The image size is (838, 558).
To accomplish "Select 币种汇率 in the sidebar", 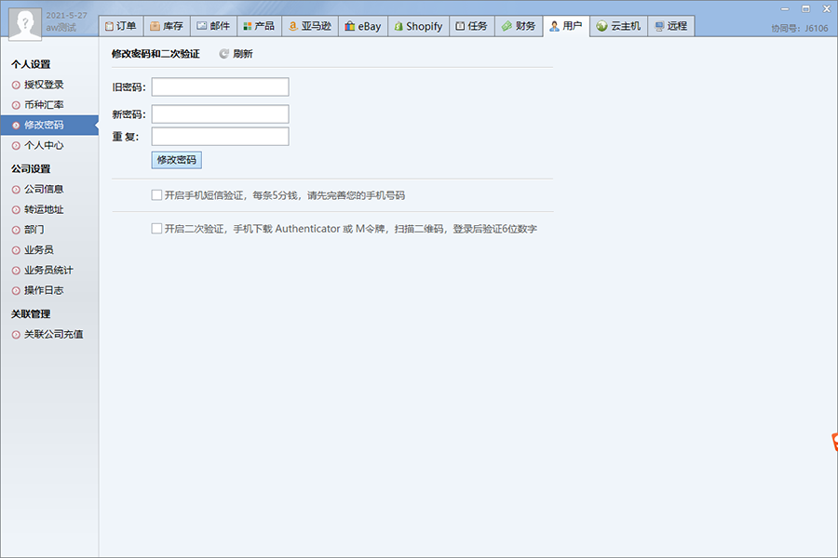I will pos(44,105).
